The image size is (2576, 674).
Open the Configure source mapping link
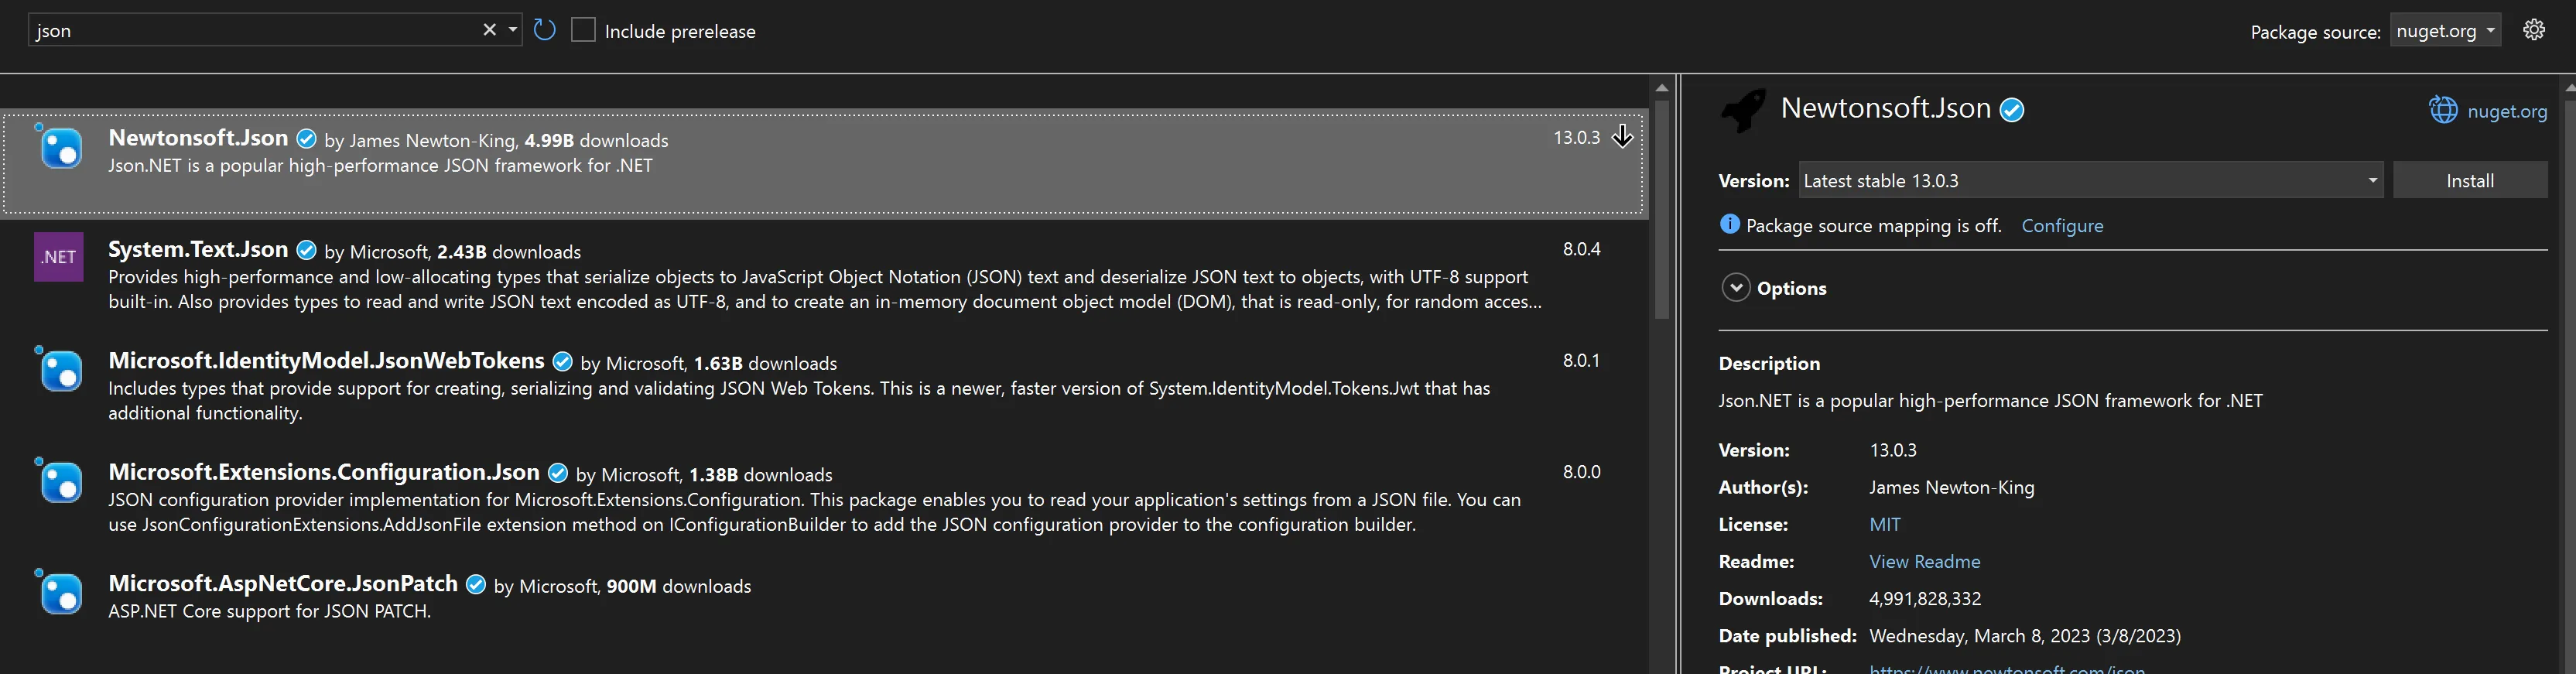[2062, 226]
